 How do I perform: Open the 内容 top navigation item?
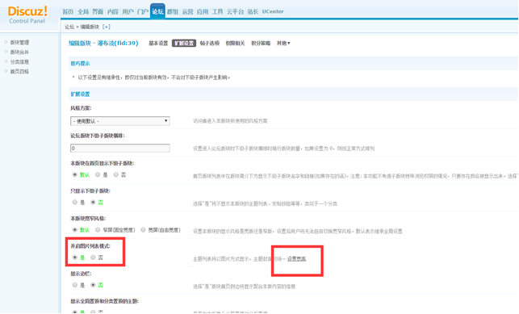[x=113, y=11]
